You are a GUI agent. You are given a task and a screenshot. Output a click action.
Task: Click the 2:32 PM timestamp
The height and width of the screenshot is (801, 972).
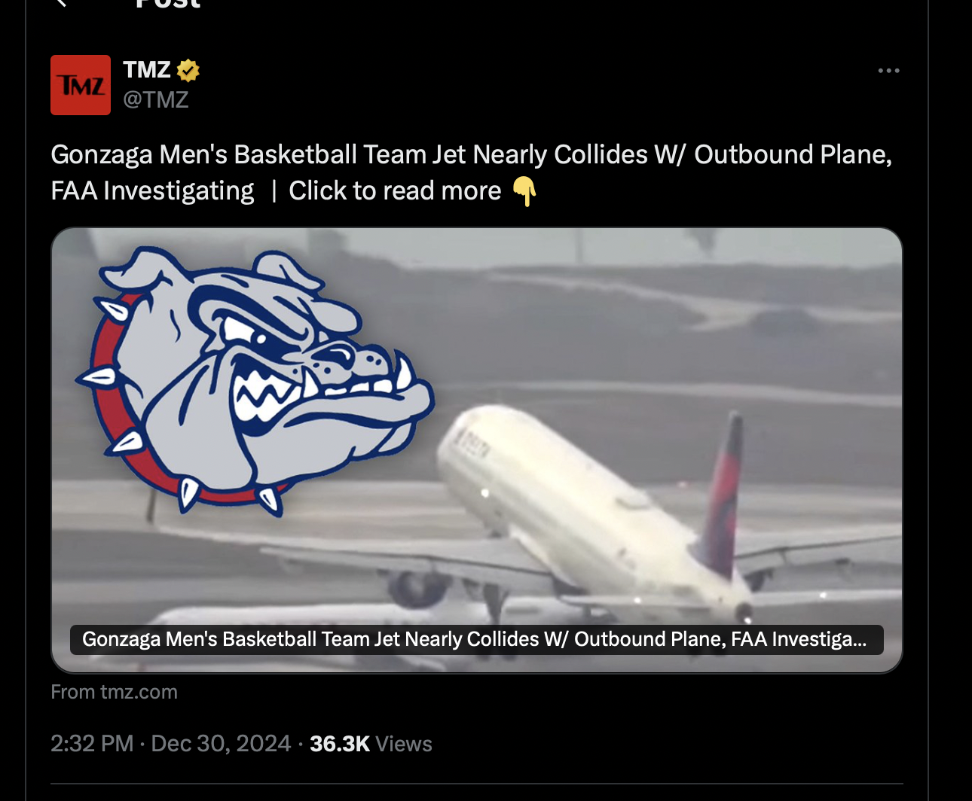92,744
